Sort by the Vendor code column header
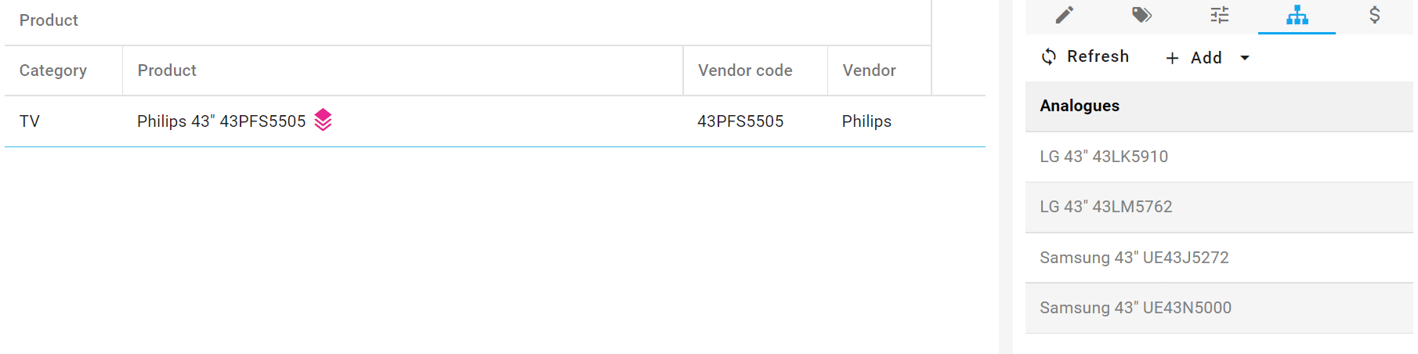Screen dimensions: 1418x354 click(x=744, y=70)
